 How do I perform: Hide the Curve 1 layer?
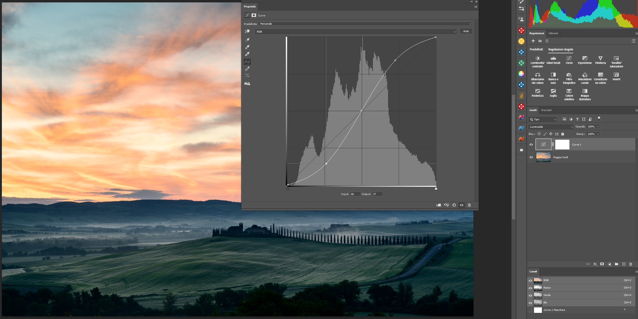(531, 145)
